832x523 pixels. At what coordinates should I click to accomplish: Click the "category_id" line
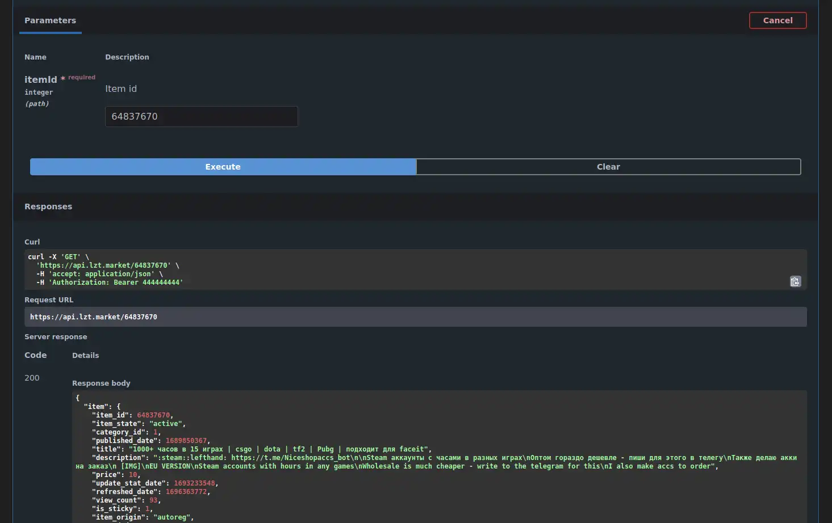(126, 432)
